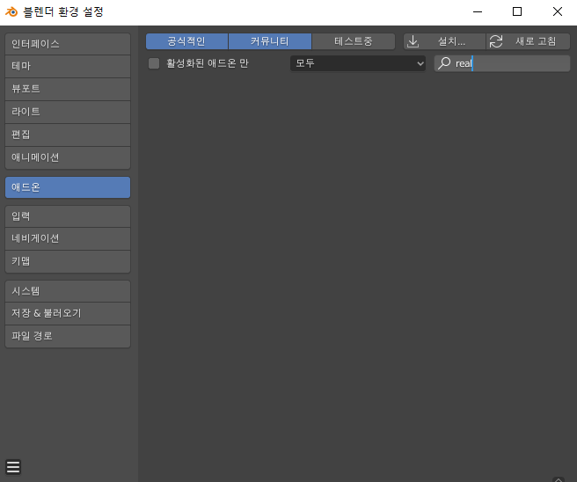
Task: Close the 블렌더 환경 설정 window
Action: (x=558, y=11)
